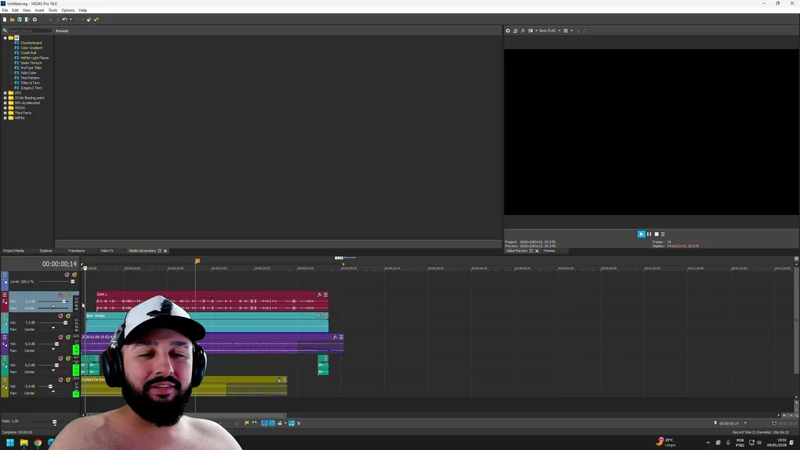The image size is (800, 450).
Task: Click the orange timeline marker
Action: click(x=197, y=261)
